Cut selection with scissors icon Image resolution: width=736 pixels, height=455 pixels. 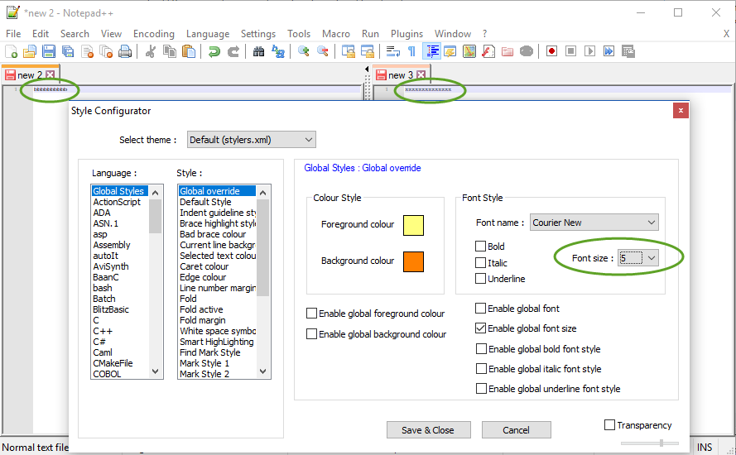tap(150, 51)
